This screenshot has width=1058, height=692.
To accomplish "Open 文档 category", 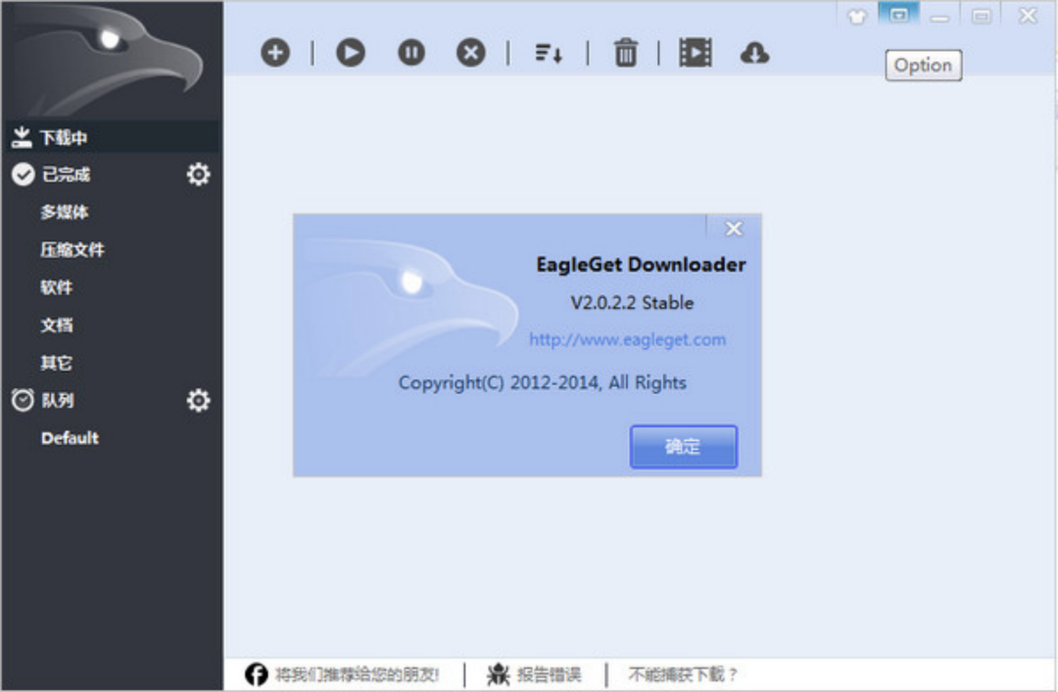I will pos(57,325).
